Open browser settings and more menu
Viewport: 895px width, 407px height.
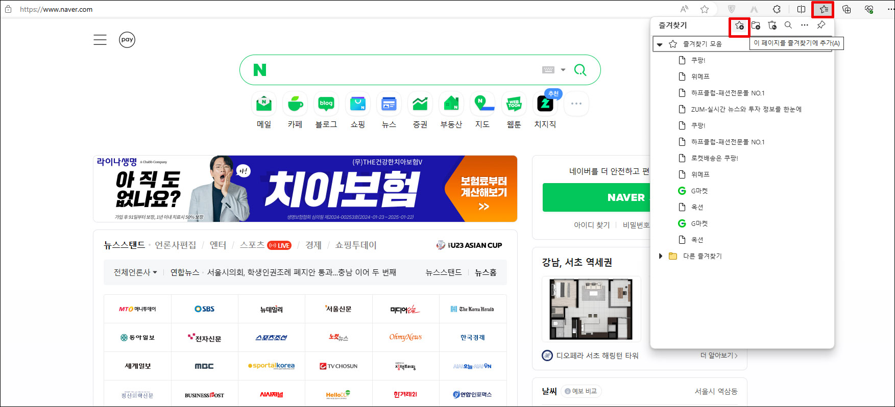[891, 9]
